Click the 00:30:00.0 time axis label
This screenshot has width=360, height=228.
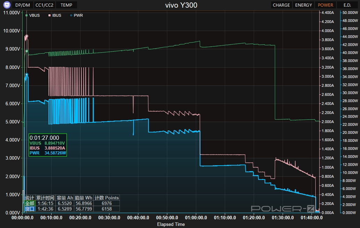[x=109, y=218]
